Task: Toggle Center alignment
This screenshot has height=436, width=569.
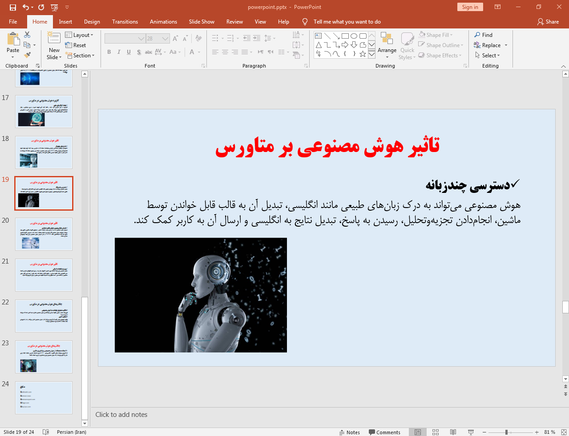Action: tap(225, 52)
